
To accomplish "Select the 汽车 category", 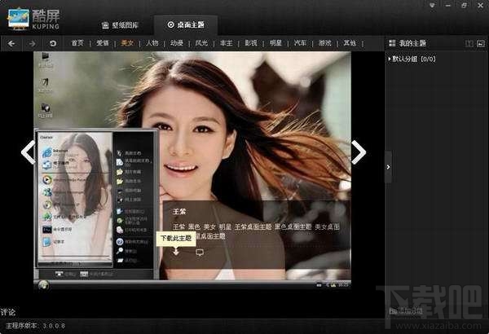I will coord(300,42).
